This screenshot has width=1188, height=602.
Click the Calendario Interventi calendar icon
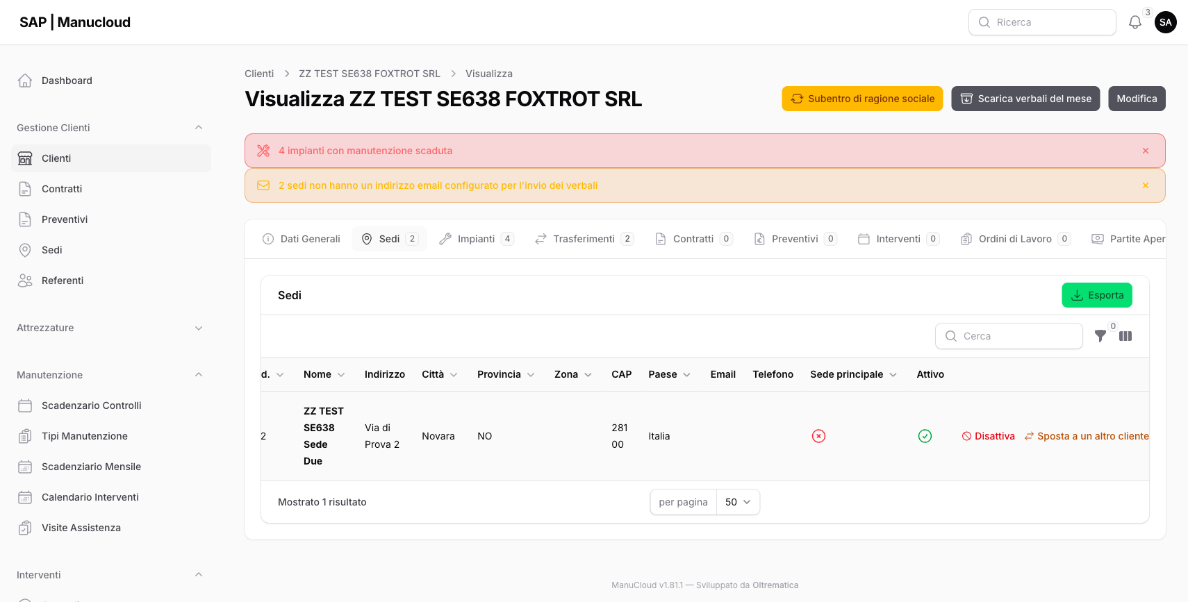(x=25, y=497)
